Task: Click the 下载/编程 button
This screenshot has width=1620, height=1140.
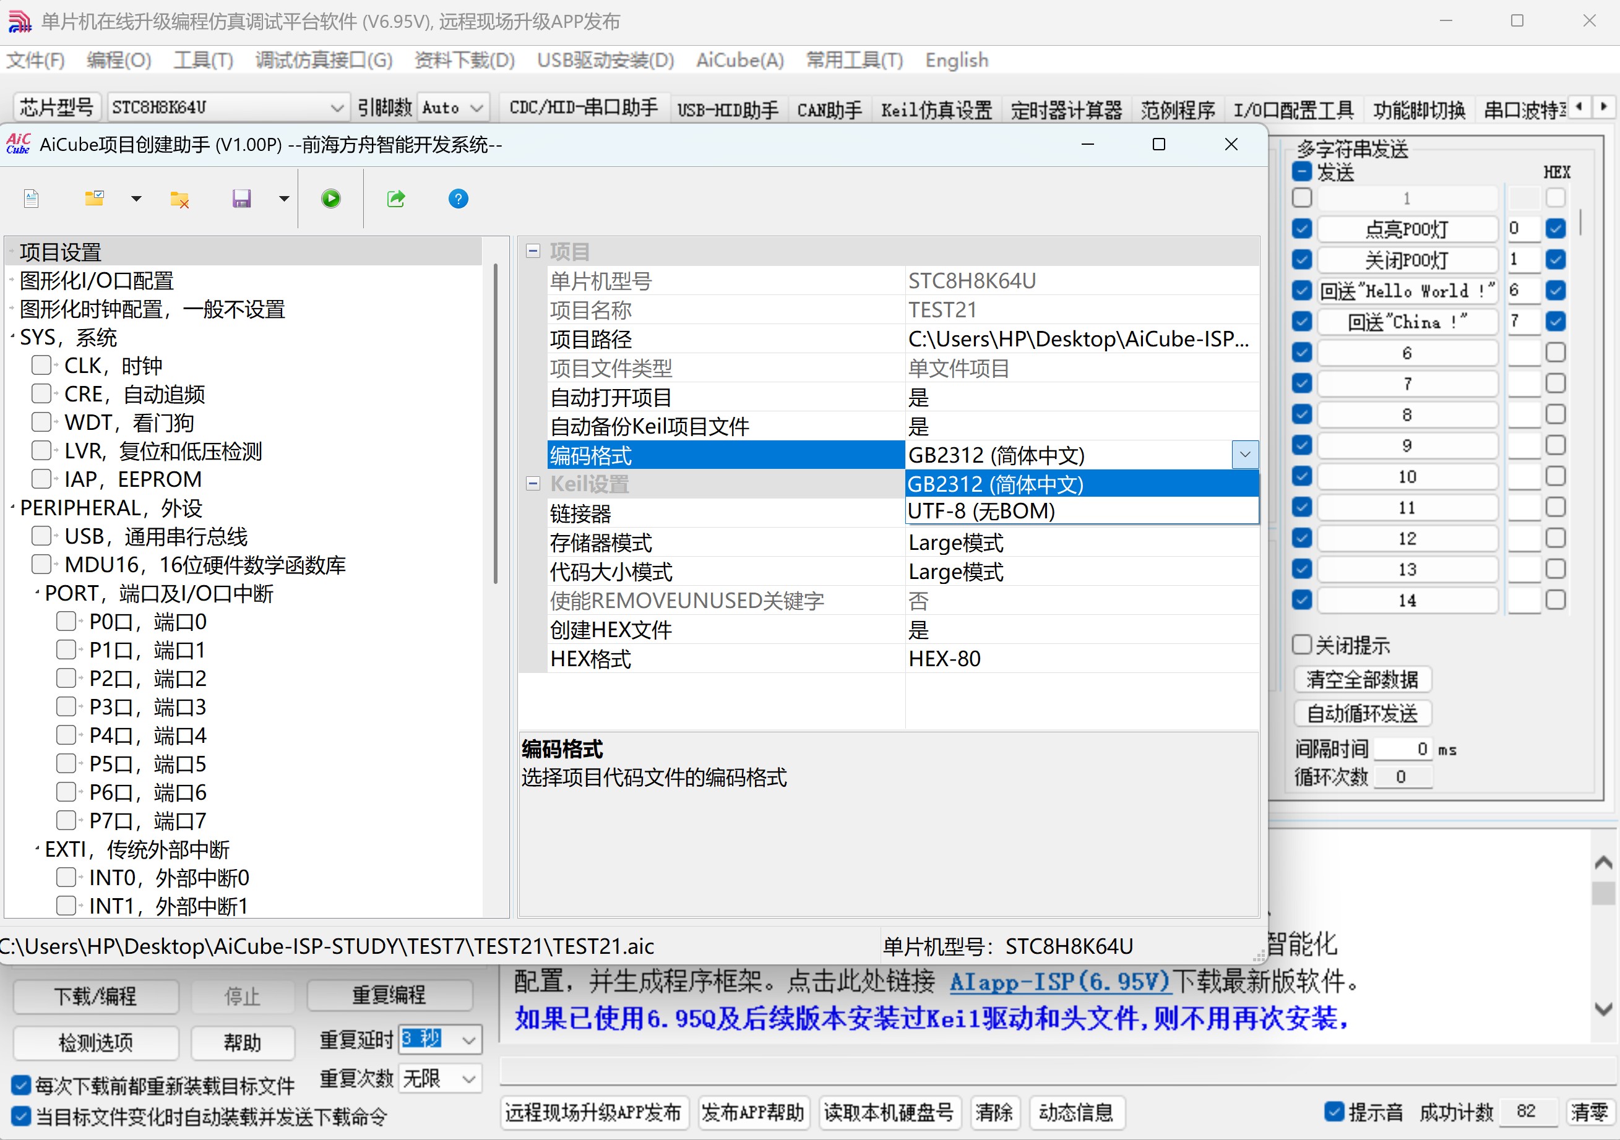Action: 96,996
